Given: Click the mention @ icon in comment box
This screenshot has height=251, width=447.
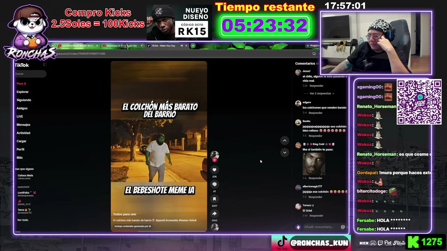Looking at the screenshot, I should [343, 227].
